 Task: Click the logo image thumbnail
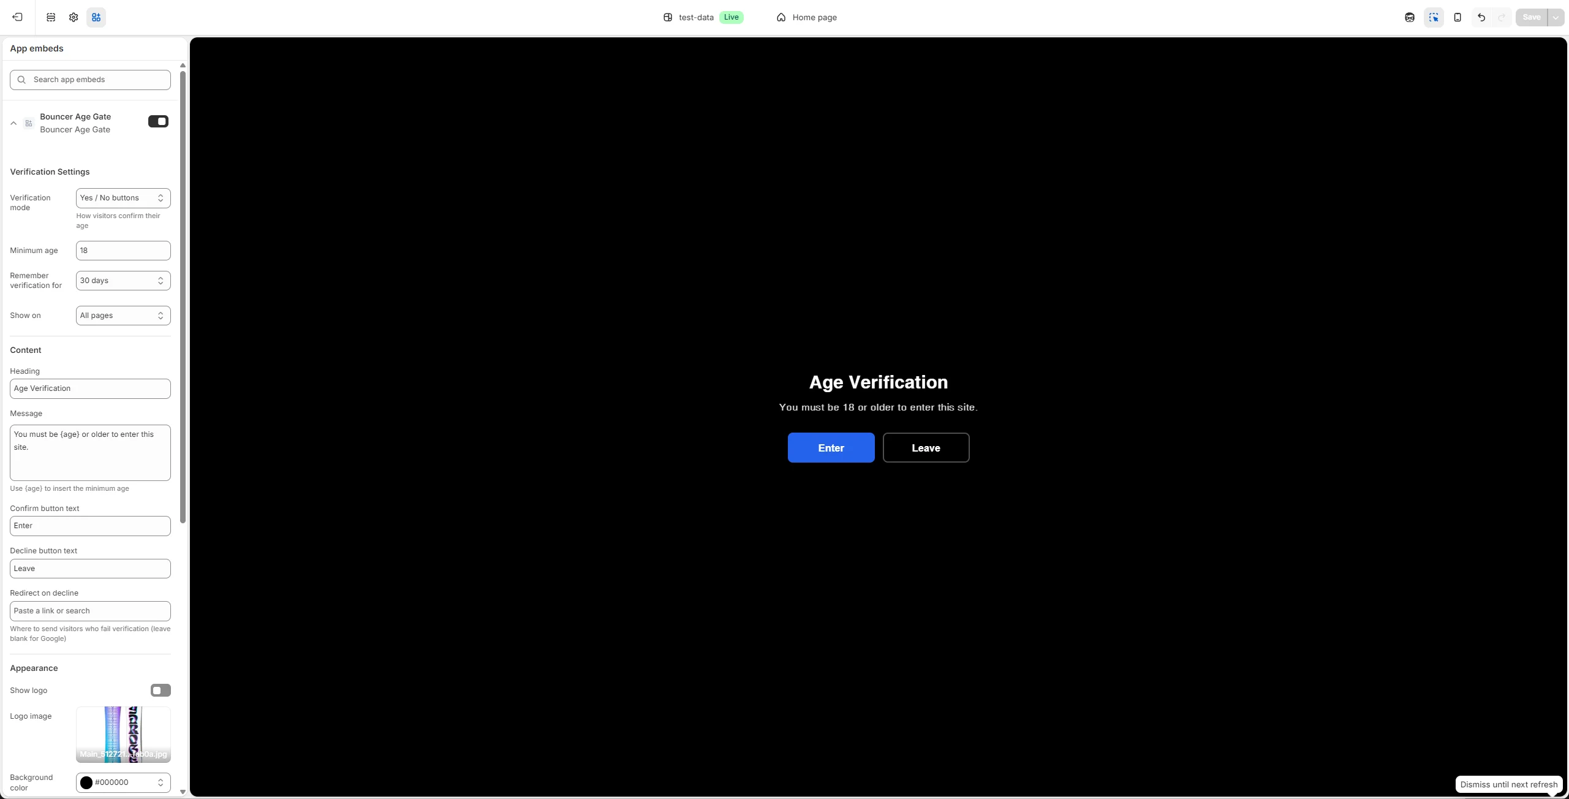(x=123, y=734)
